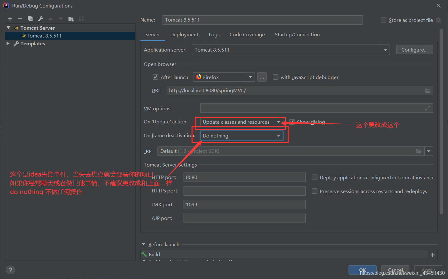Click Configure... button
The height and width of the screenshot is (279, 448).
414,50
